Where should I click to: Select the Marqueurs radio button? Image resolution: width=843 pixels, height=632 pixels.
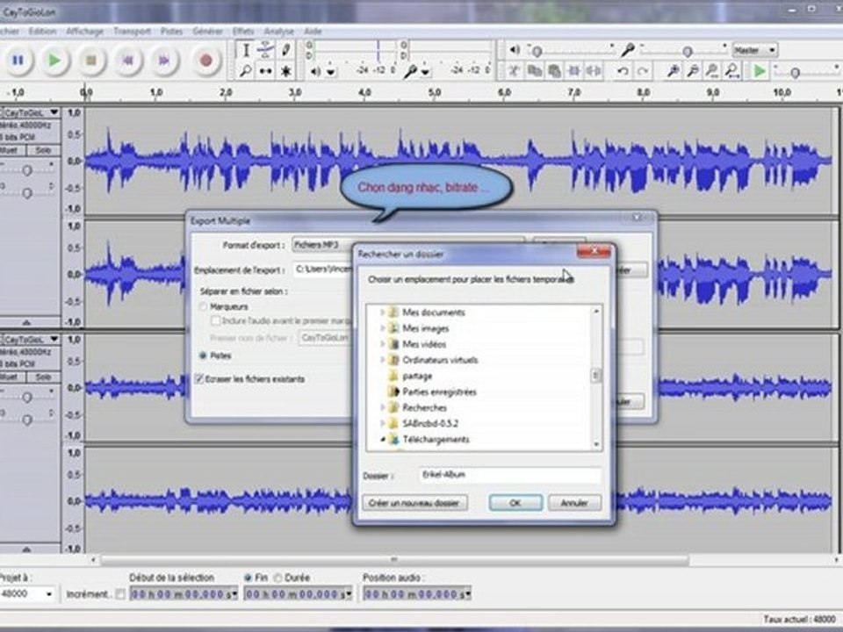203,307
